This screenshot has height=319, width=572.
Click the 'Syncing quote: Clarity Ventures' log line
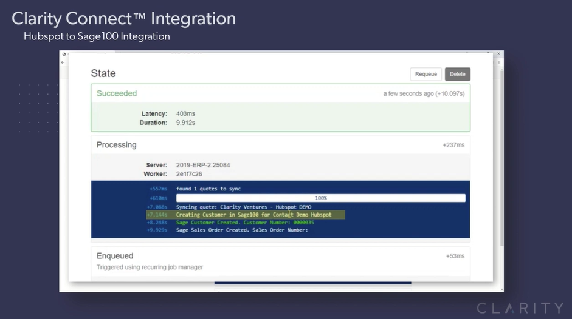tap(244, 207)
